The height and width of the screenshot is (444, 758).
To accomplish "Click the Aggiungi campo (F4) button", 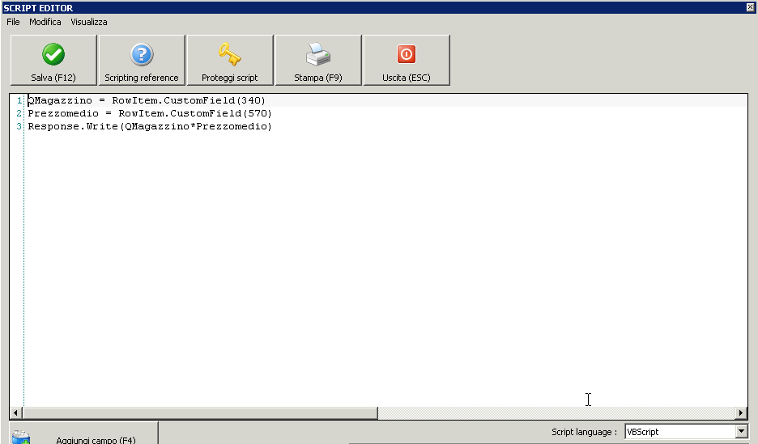I will (83, 433).
